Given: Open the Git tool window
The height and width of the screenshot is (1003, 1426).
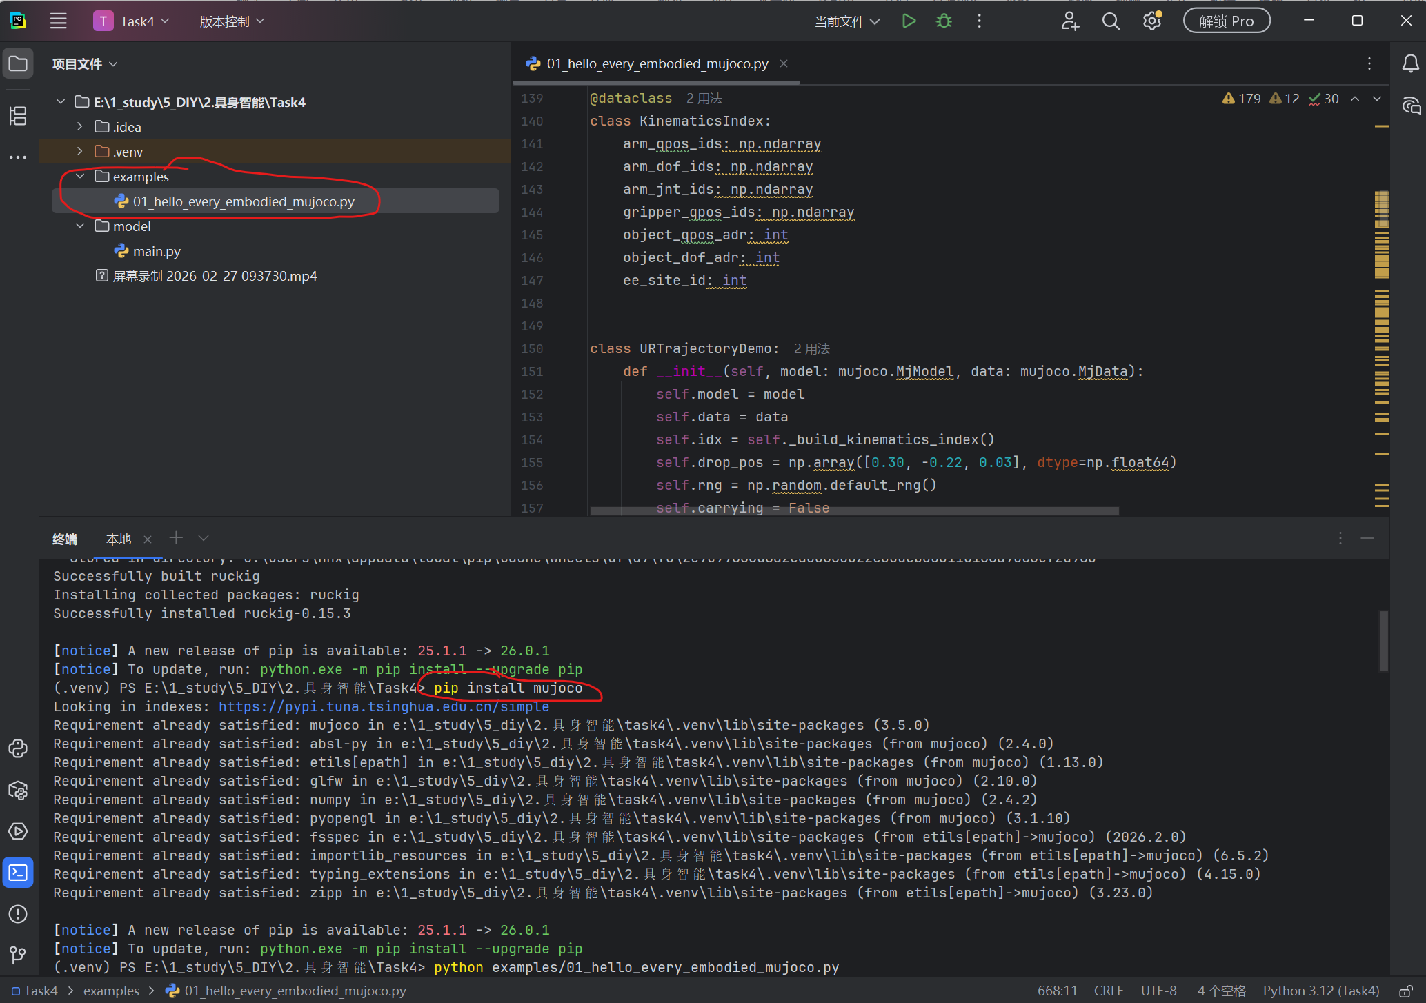Looking at the screenshot, I should point(19,955).
